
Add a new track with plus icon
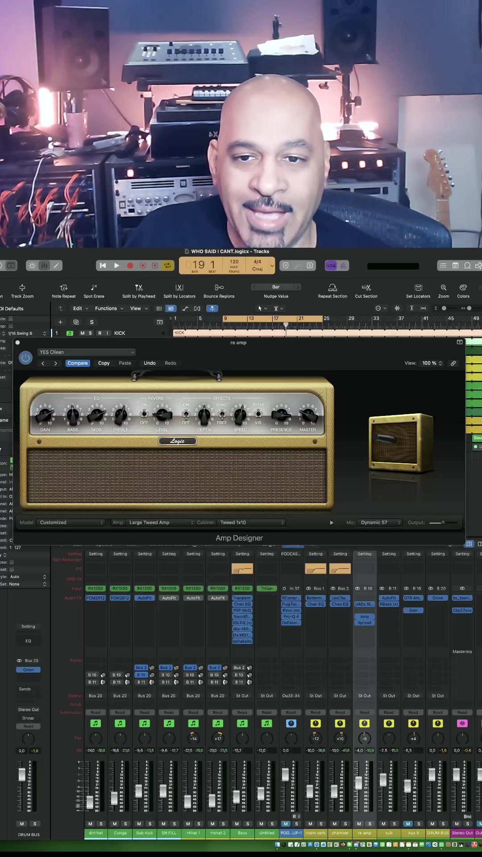tap(60, 322)
